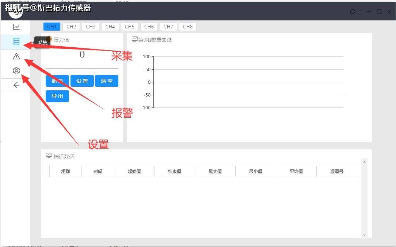Click the -100 y-axis label on chart
Screen dimensions: 396x247
[146, 108]
